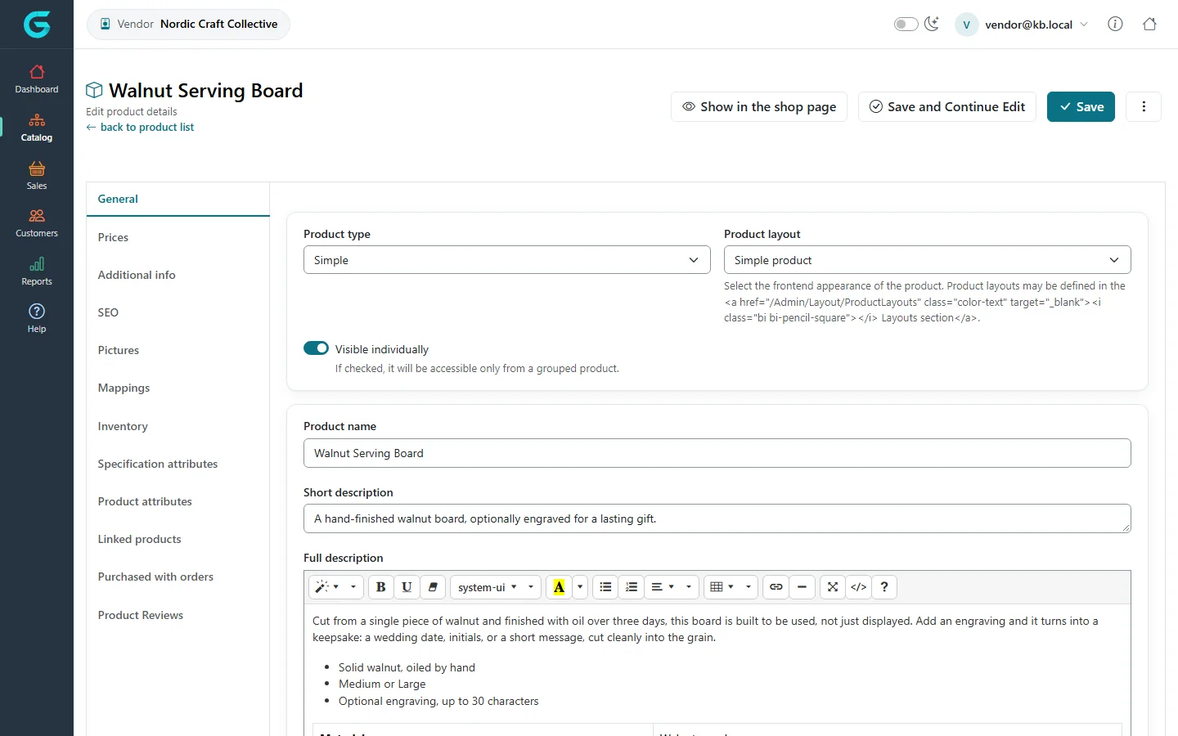Viewport: 1178px width, 736px height.
Task: Insert a horizontal rule in editor
Action: pos(803,587)
